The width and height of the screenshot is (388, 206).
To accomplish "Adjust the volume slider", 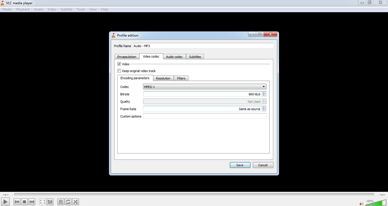I will [376, 202].
